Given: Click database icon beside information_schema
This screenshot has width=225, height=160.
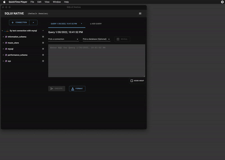Looking at the screenshot, I should pos(6,37).
